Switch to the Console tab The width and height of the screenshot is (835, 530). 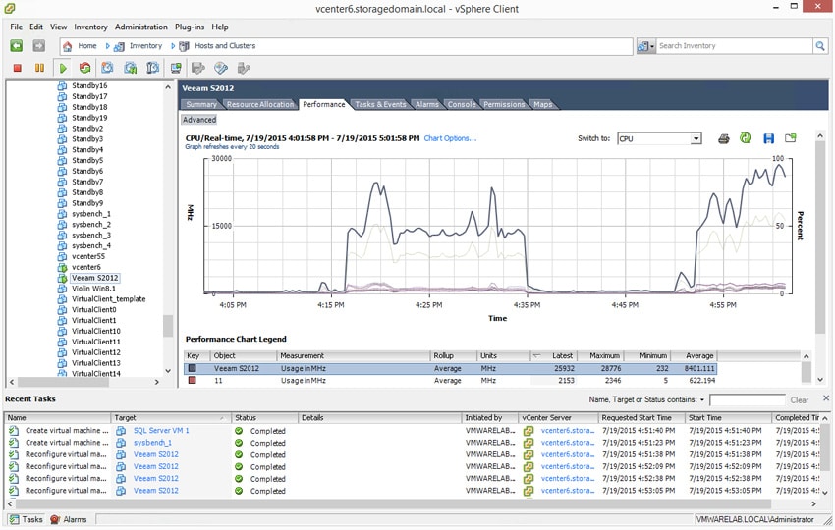point(462,105)
